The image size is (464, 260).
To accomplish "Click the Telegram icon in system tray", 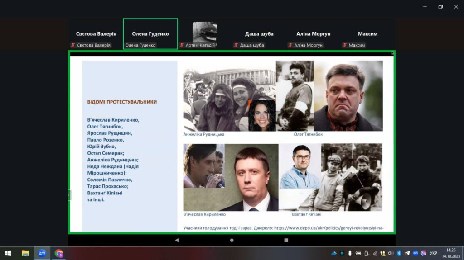I will pos(407,253).
